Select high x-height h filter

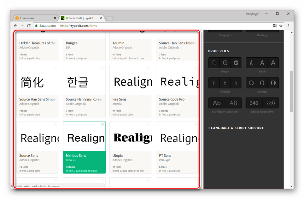(236, 83)
